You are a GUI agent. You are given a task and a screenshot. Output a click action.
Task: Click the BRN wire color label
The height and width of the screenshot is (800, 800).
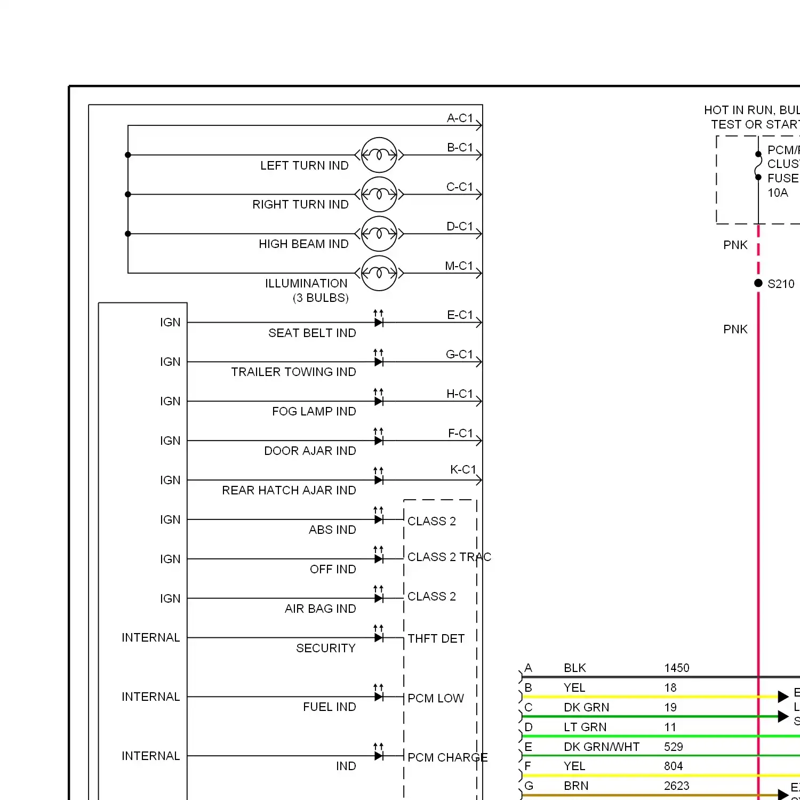[x=576, y=786]
